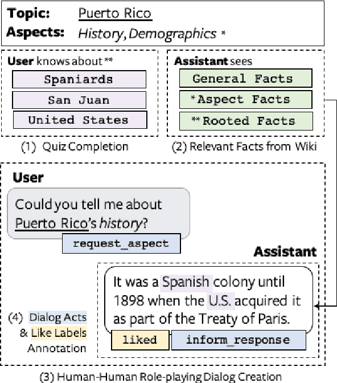Click '(3) Human-Human Role-playing Dialog Creation' caption
Screen dimensions: 337x383
coord(161,377)
